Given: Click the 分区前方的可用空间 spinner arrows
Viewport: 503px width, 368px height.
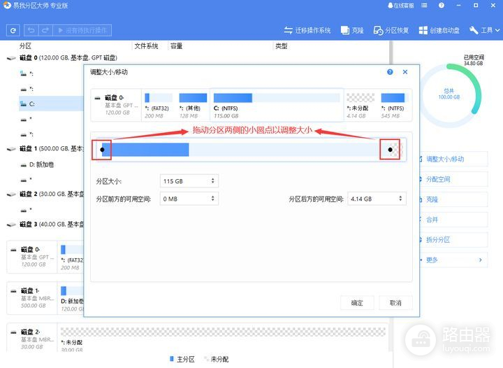Looking at the screenshot, I should point(213,199).
